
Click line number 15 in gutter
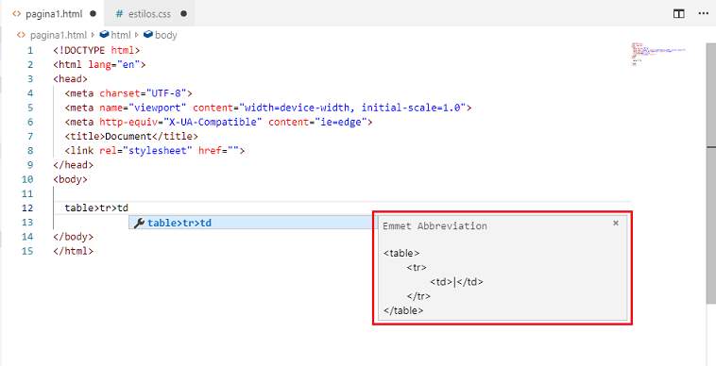(x=27, y=251)
